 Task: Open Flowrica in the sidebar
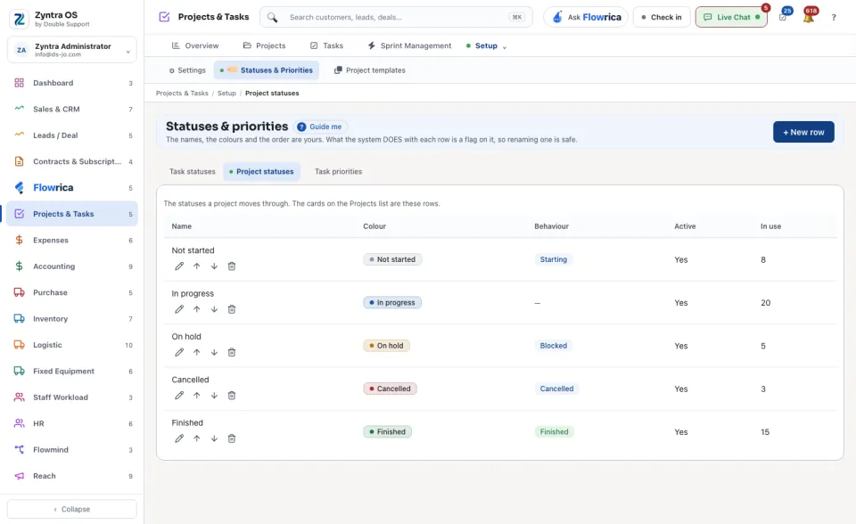pyautogui.click(x=72, y=188)
